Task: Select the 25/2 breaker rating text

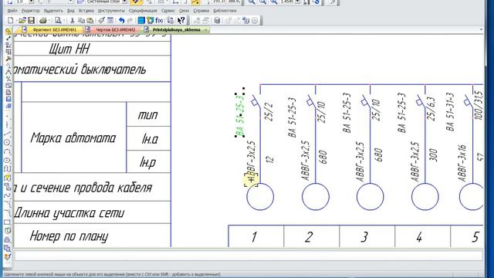Action: (x=269, y=111)
